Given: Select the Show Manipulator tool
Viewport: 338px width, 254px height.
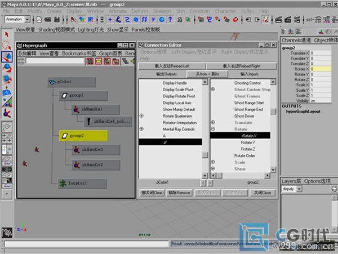Looking at the screenshot, I should tap(7, 102).
